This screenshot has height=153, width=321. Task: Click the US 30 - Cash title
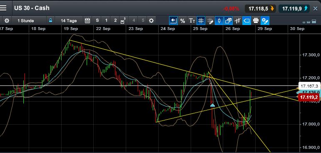coord(32,8)
